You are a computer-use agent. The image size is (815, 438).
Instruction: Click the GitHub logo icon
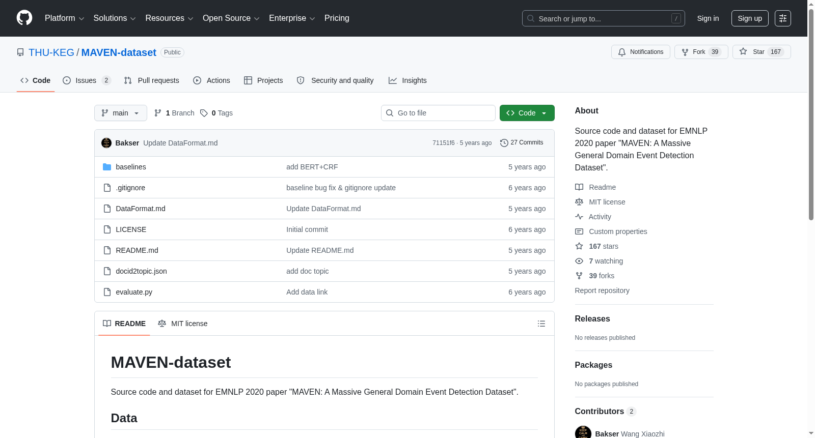point(24,18)
